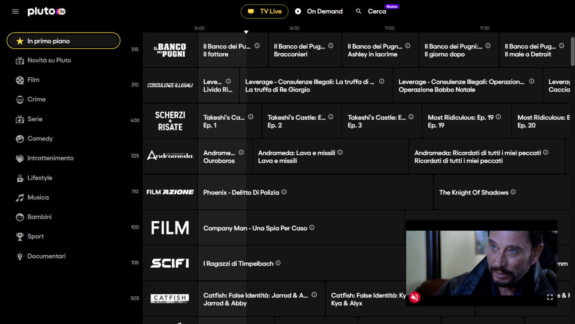Show info for Takeshi's Castle Ep. 2

pyautogui.click(x=331, y=116)
